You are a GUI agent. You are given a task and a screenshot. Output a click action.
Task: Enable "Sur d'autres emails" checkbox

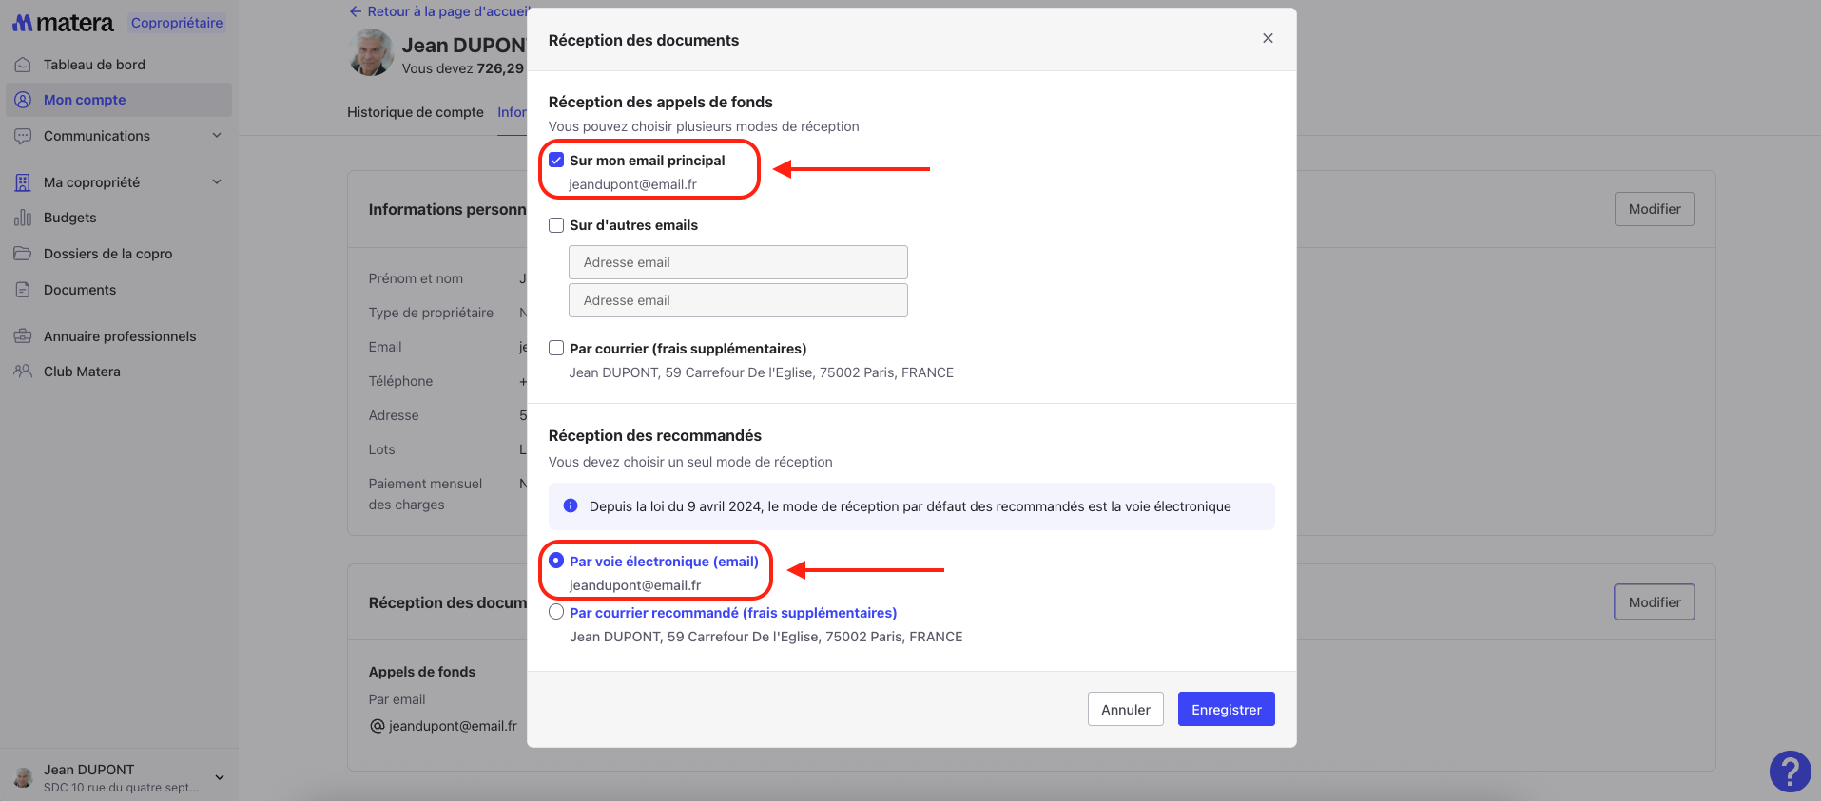pyautogui.click(x=556, y=225)
